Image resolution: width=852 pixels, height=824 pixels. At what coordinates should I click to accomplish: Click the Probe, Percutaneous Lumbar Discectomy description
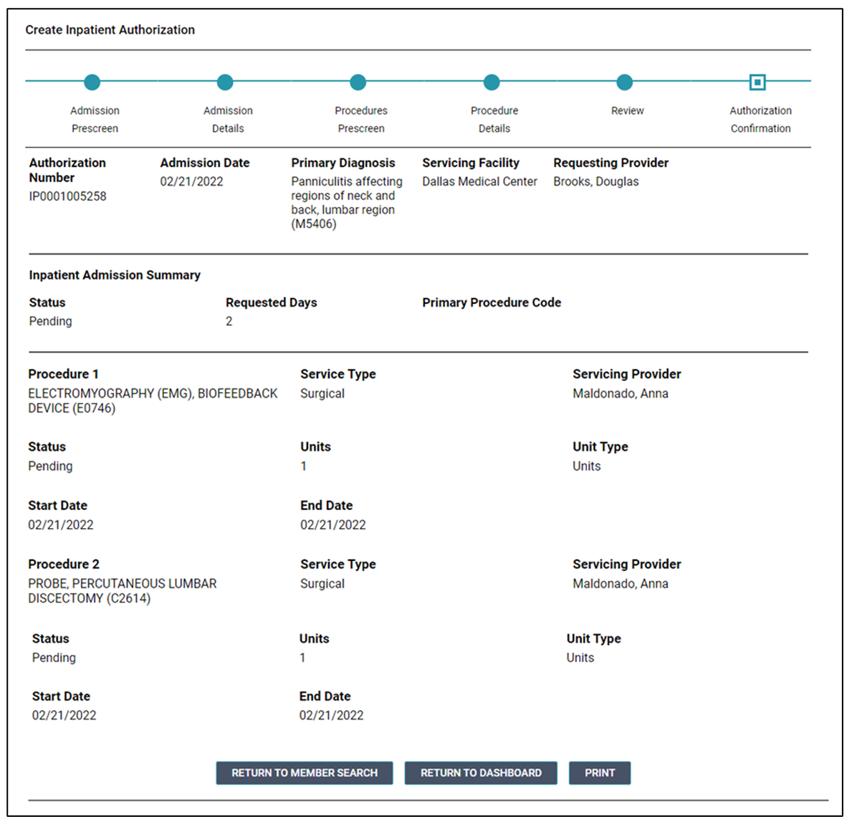pos(123,591)
